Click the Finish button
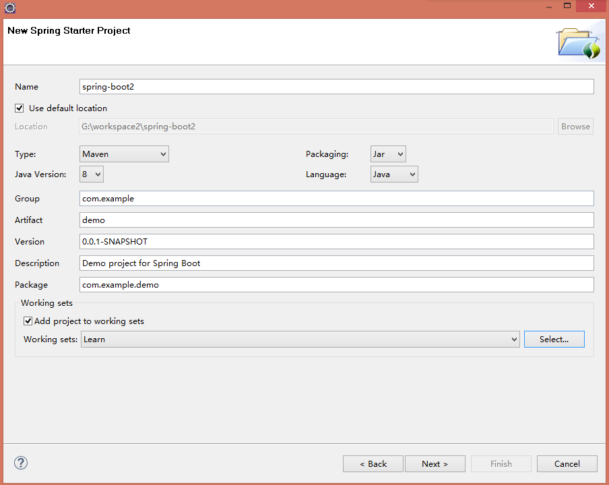Image resolution: width=609 pixels, height=485 pixels. [x=501, y=464]
